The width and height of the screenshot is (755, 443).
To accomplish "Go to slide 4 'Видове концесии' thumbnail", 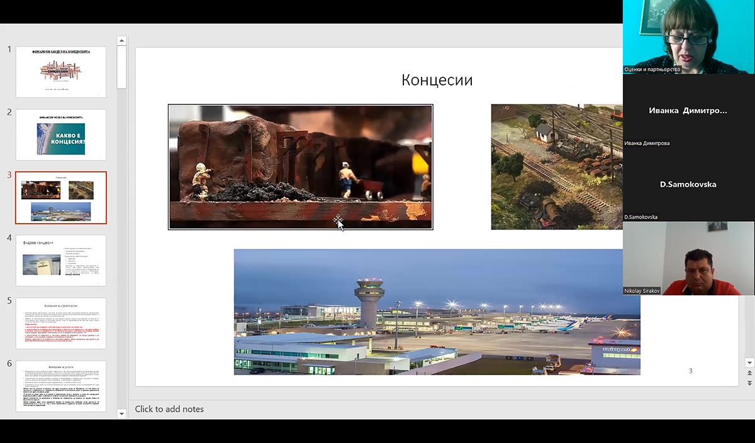I will [x=61, y=260].
